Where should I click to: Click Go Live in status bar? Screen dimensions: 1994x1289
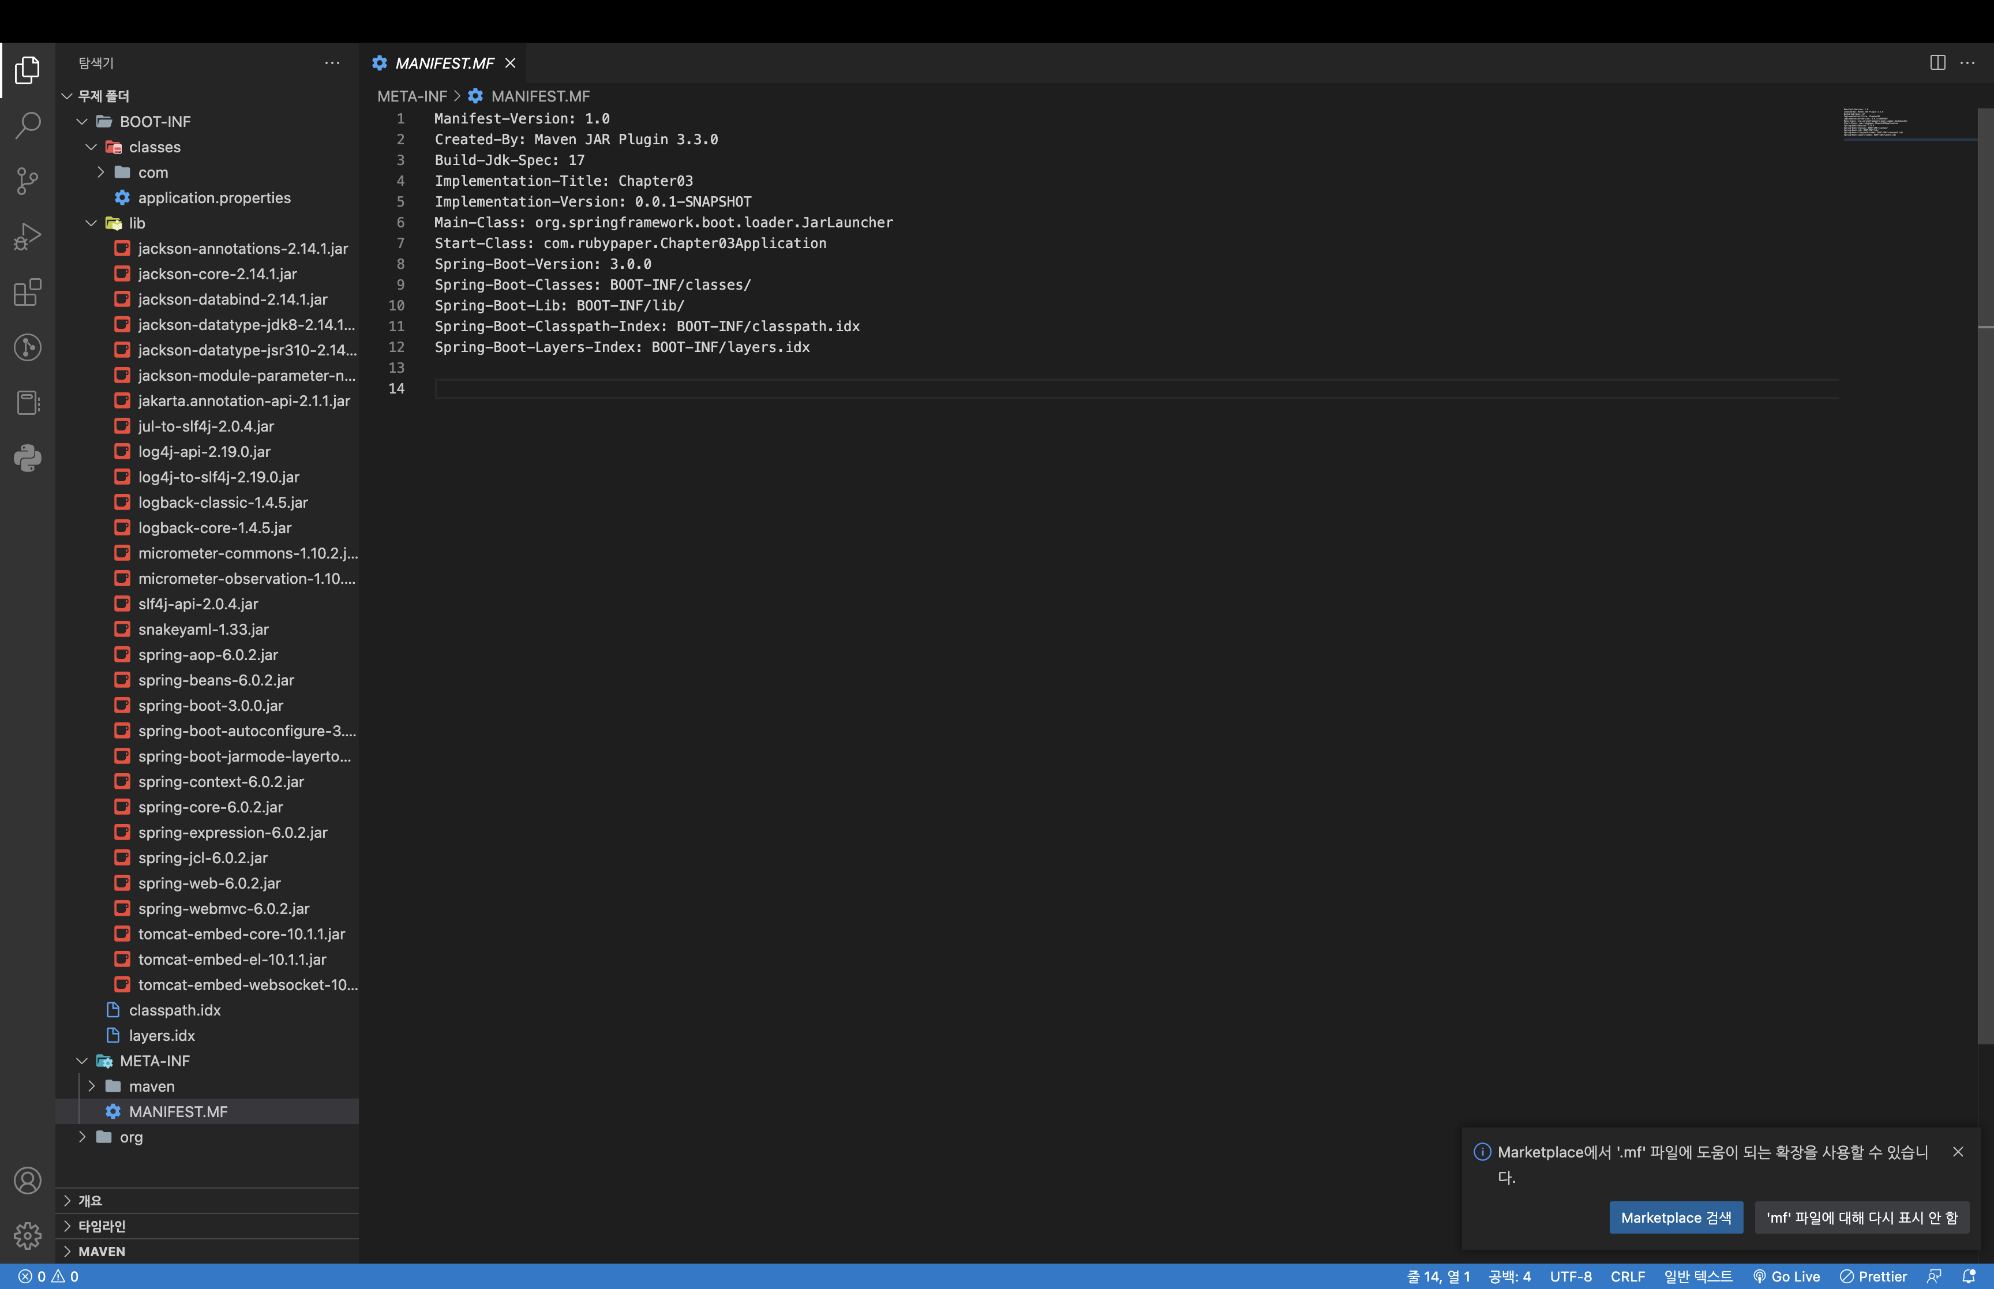pos(1786,1276)
